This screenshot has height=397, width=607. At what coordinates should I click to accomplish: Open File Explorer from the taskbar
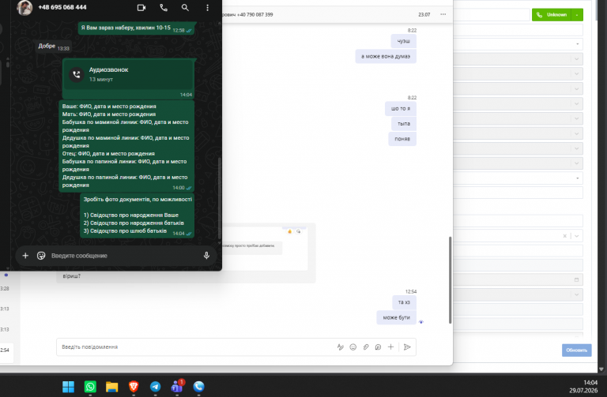(x=112, y=387)
